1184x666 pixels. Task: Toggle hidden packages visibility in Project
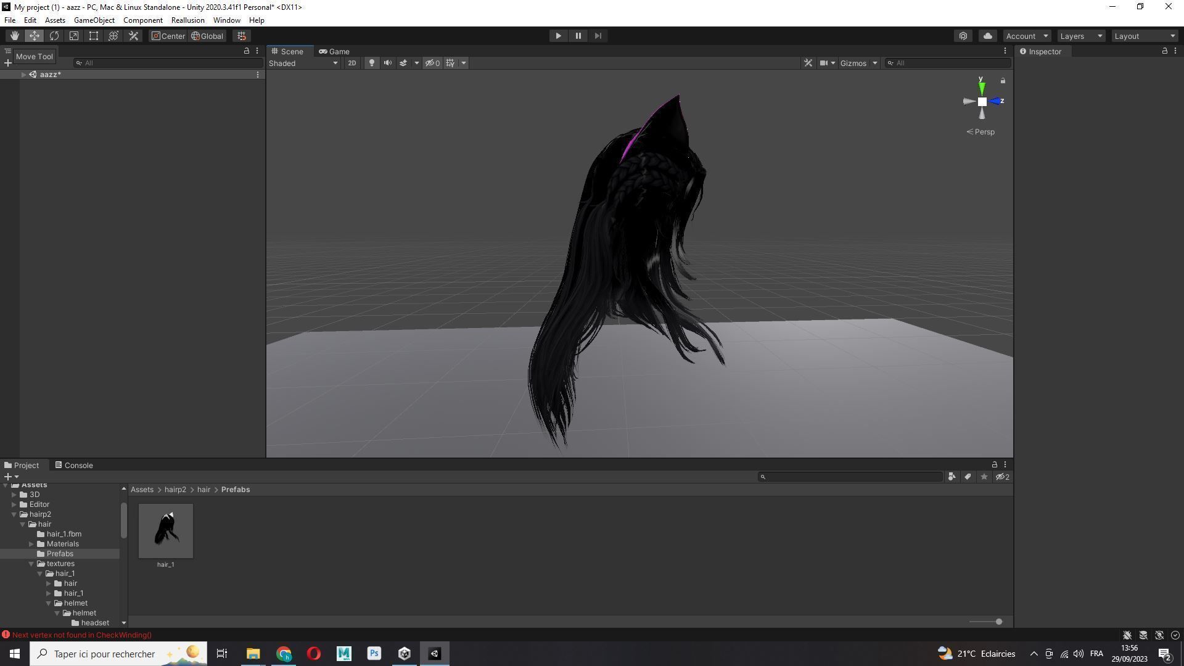click(1003, 477)
